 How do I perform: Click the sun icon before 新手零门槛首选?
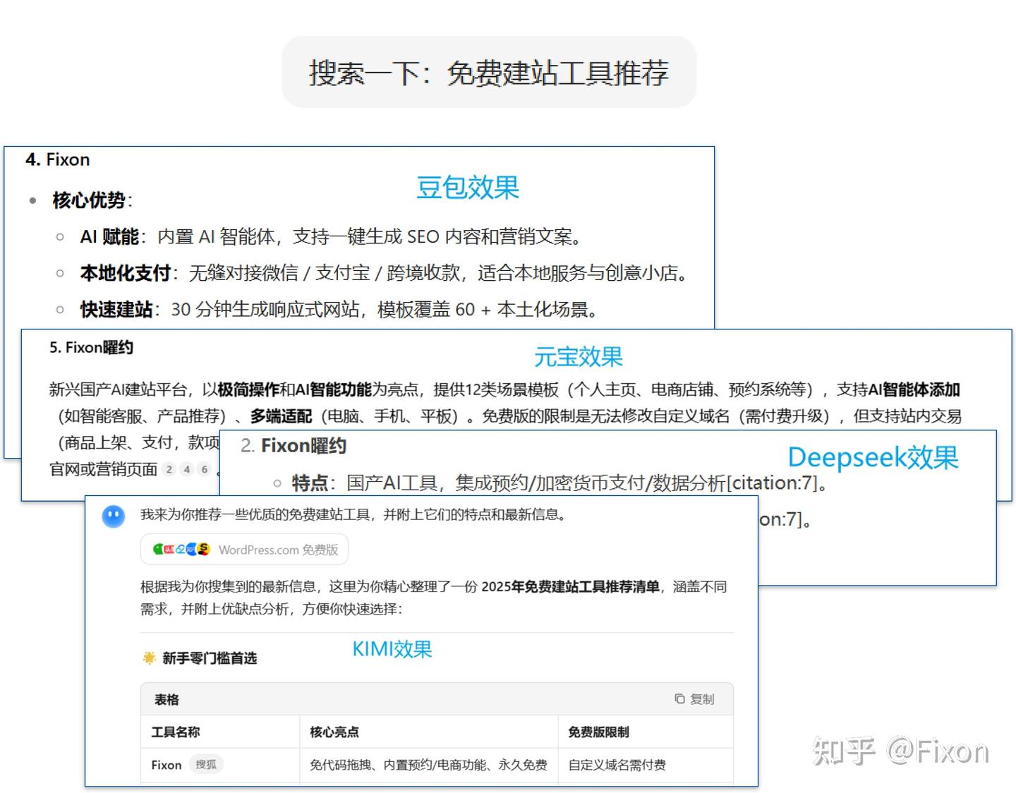(149, 658)
